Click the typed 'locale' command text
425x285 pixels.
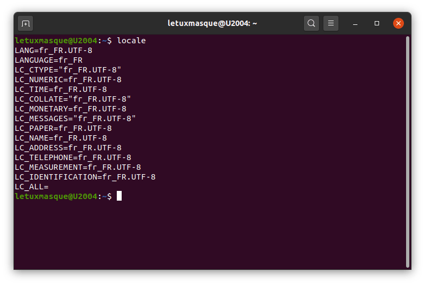(x=131, y=41)
